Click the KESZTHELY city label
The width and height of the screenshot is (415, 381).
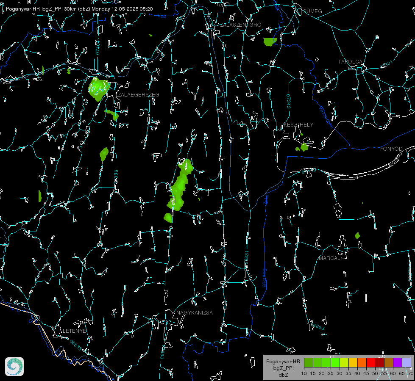pos(298,124)
